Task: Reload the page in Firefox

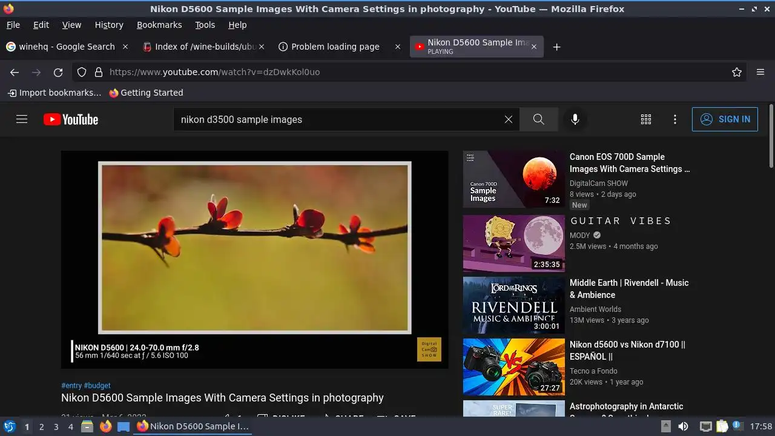Action: pos(58,72)
